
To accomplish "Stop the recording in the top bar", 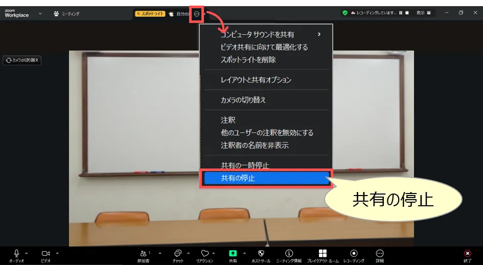I will pos(407,13).
